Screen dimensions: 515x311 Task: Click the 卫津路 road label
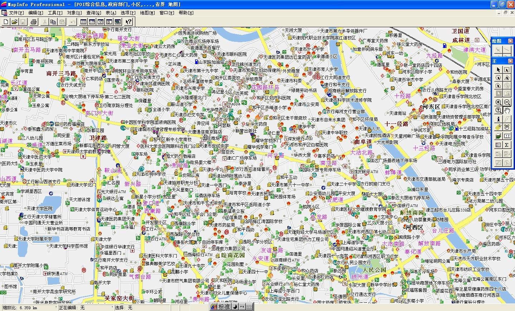(x=98, y=137)
